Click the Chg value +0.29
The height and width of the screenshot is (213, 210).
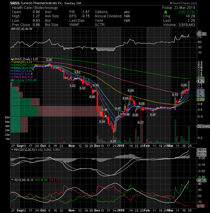click(190, 16)
